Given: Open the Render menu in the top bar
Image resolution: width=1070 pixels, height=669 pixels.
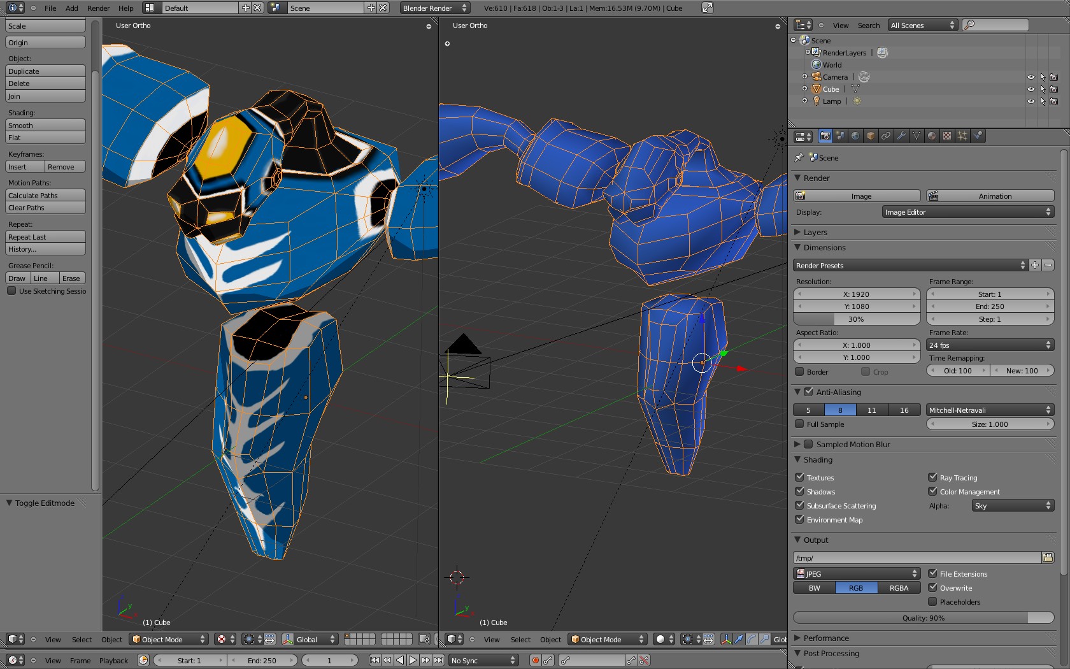Looking at the screenshot, I should click(97, 8).
